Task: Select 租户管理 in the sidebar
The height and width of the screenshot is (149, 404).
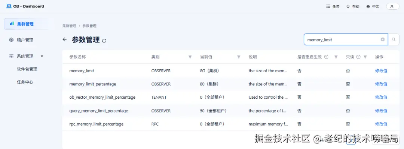Action: pyautogui.click(x=25, y=40)
